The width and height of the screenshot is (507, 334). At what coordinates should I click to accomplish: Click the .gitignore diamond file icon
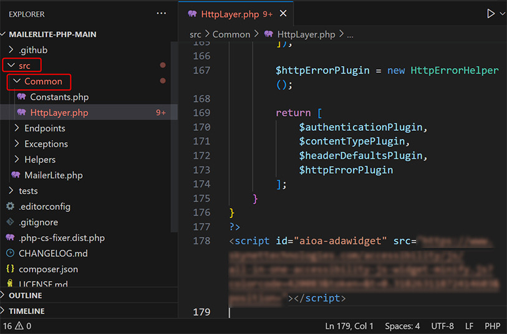coord(10,222)
